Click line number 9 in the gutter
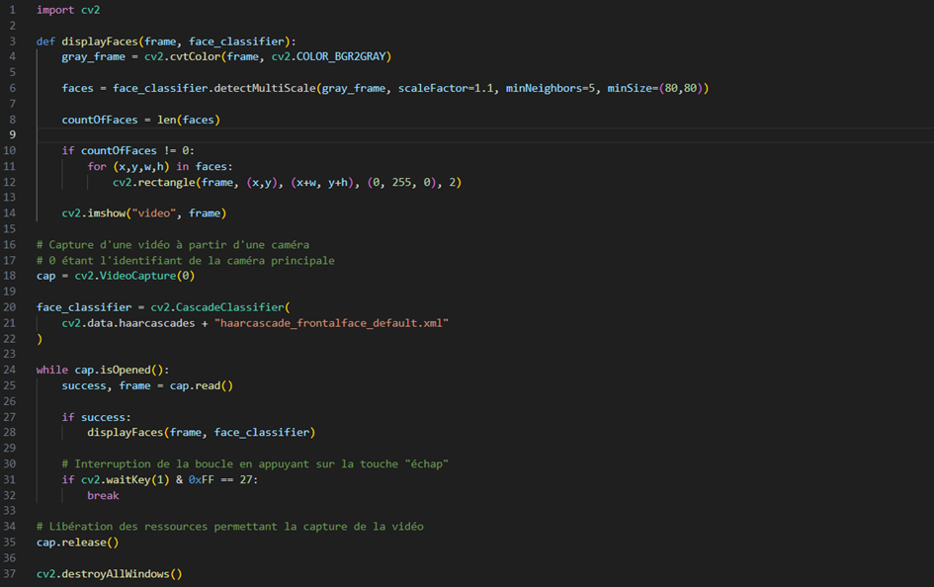The height and width of the screenshot is (587, 934). pyautogui.click(x=12, y=135)
